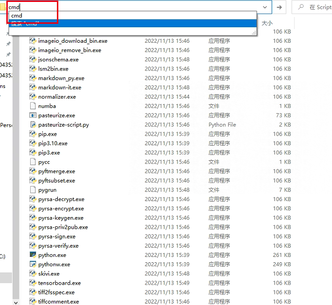332x305 pixels.
Task: Click the 249 KB size of pythonw.exe
Action: pyautogui.click(x=282, y=264)
